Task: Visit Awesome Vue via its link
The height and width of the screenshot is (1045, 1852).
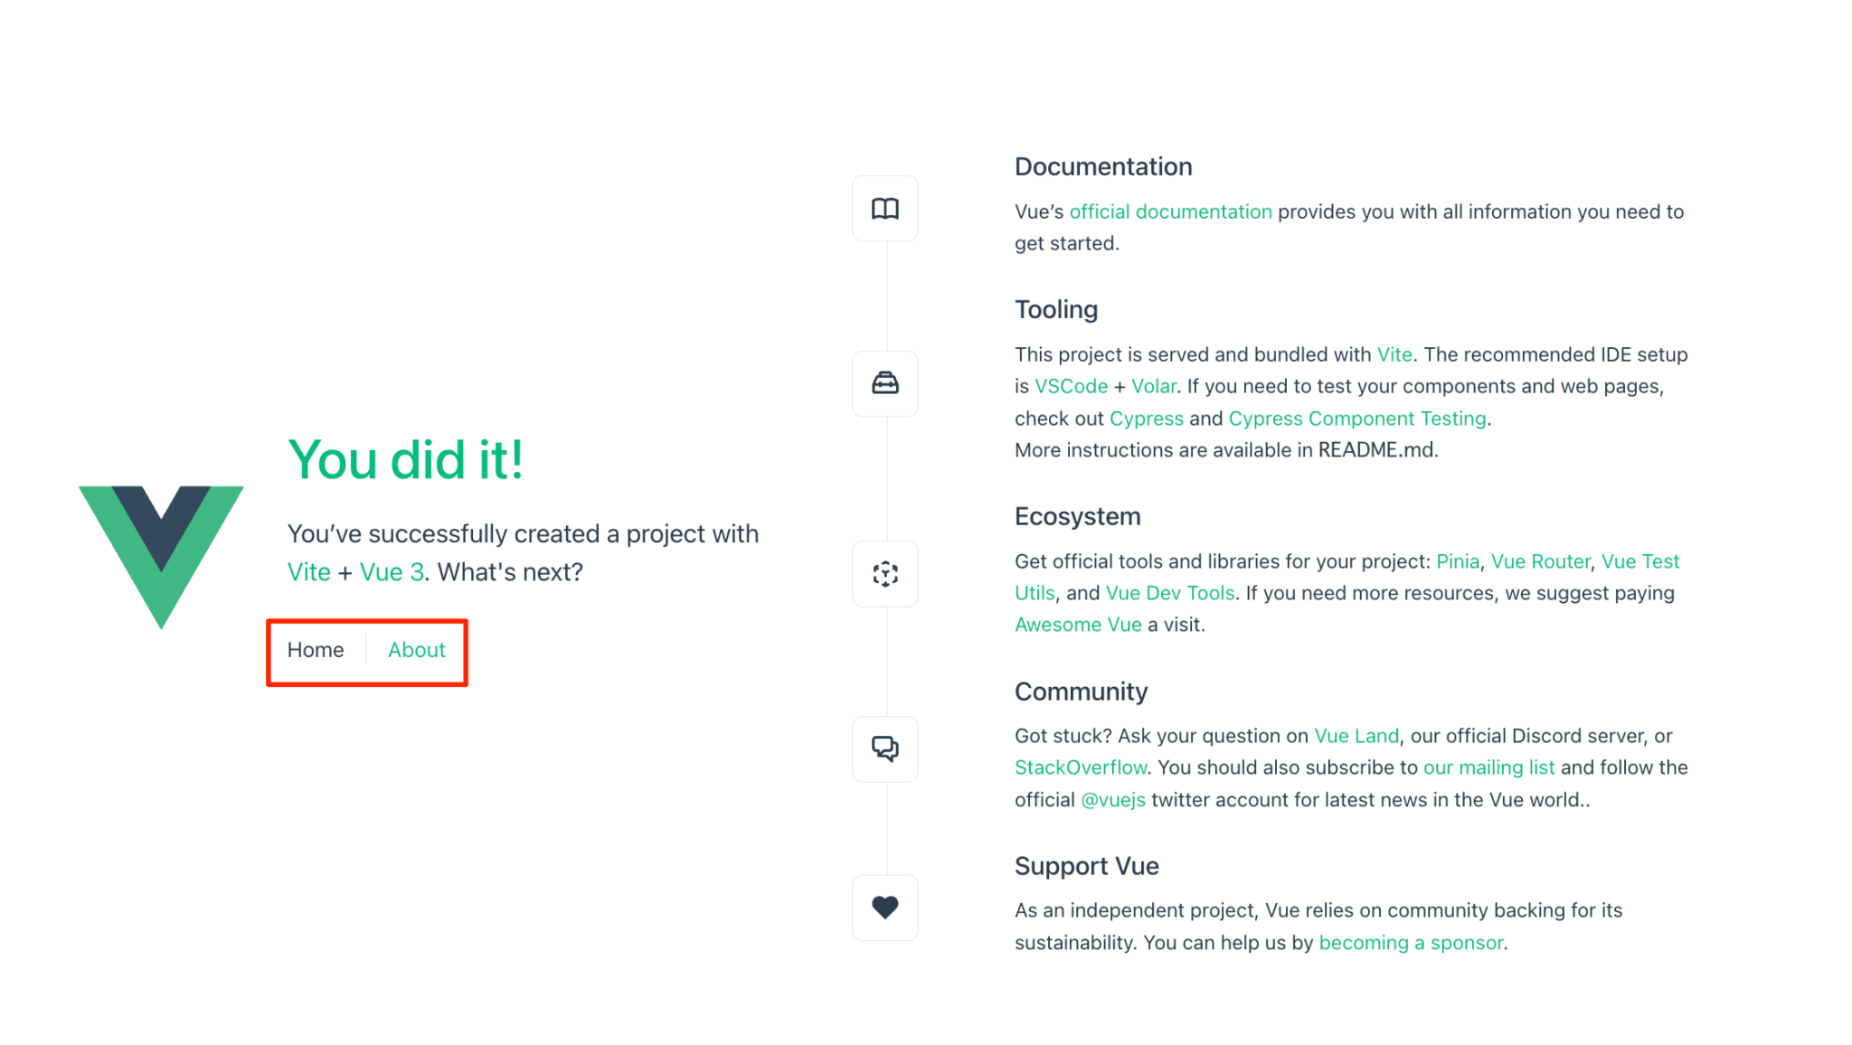Action: pos(1077,624)
